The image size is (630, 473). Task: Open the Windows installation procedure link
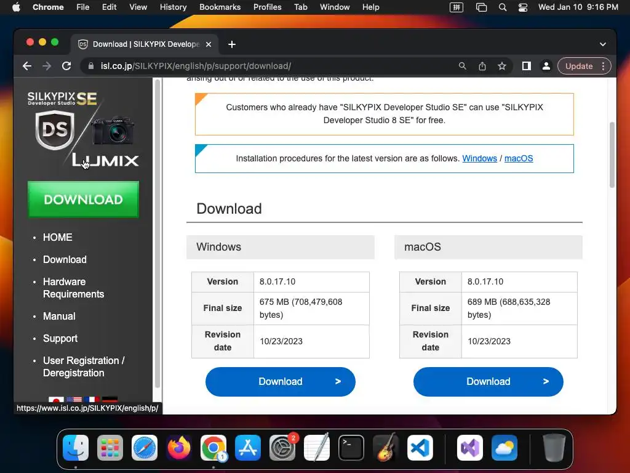[479, 158]
